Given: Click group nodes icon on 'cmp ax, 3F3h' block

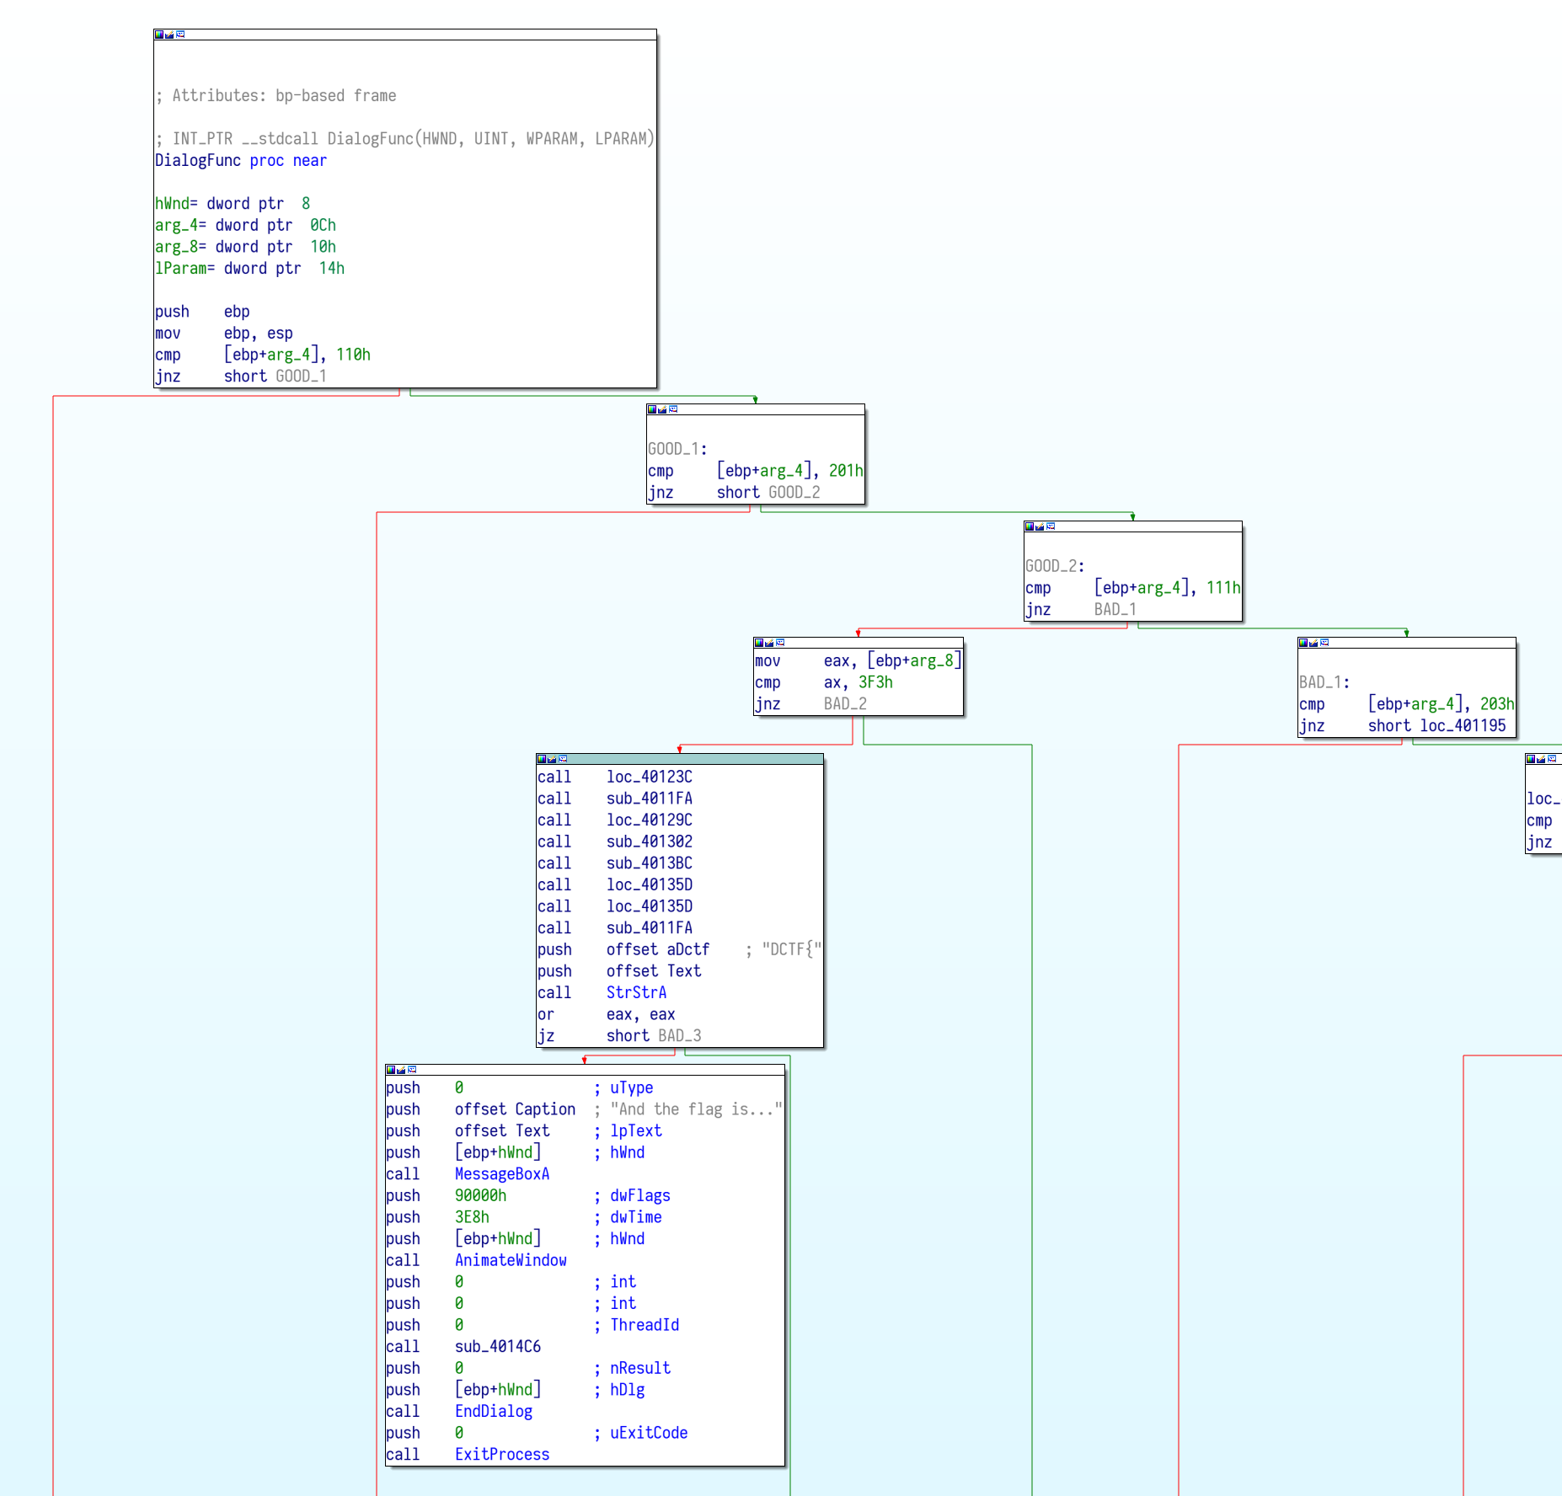Looking at the screenshot, I should tap(780, 643).
